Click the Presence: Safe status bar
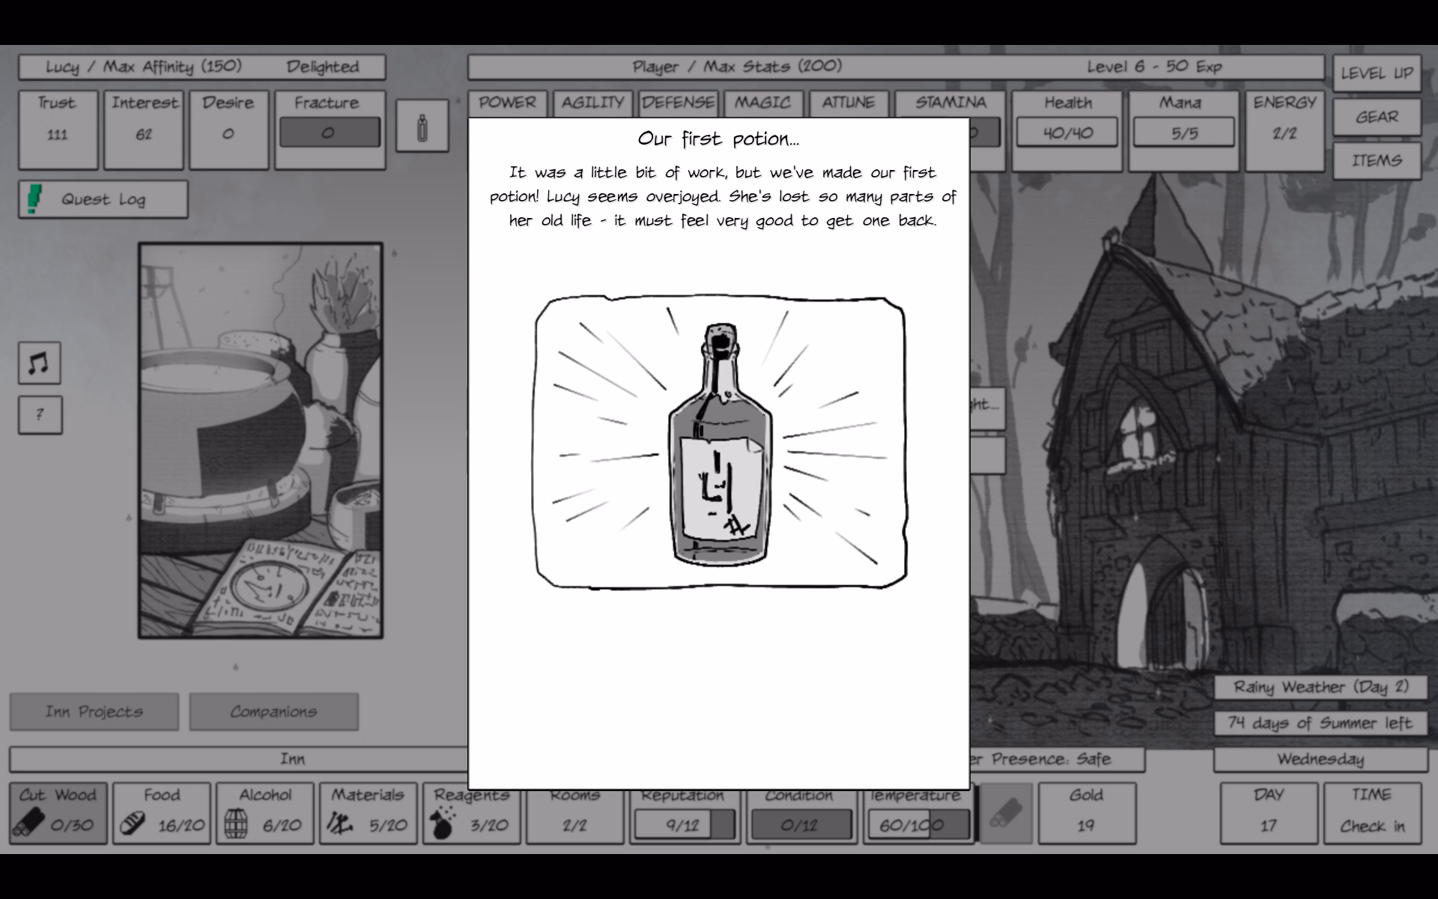Viewport: 1438px width, 899px height. click(x=1058, y=759)
